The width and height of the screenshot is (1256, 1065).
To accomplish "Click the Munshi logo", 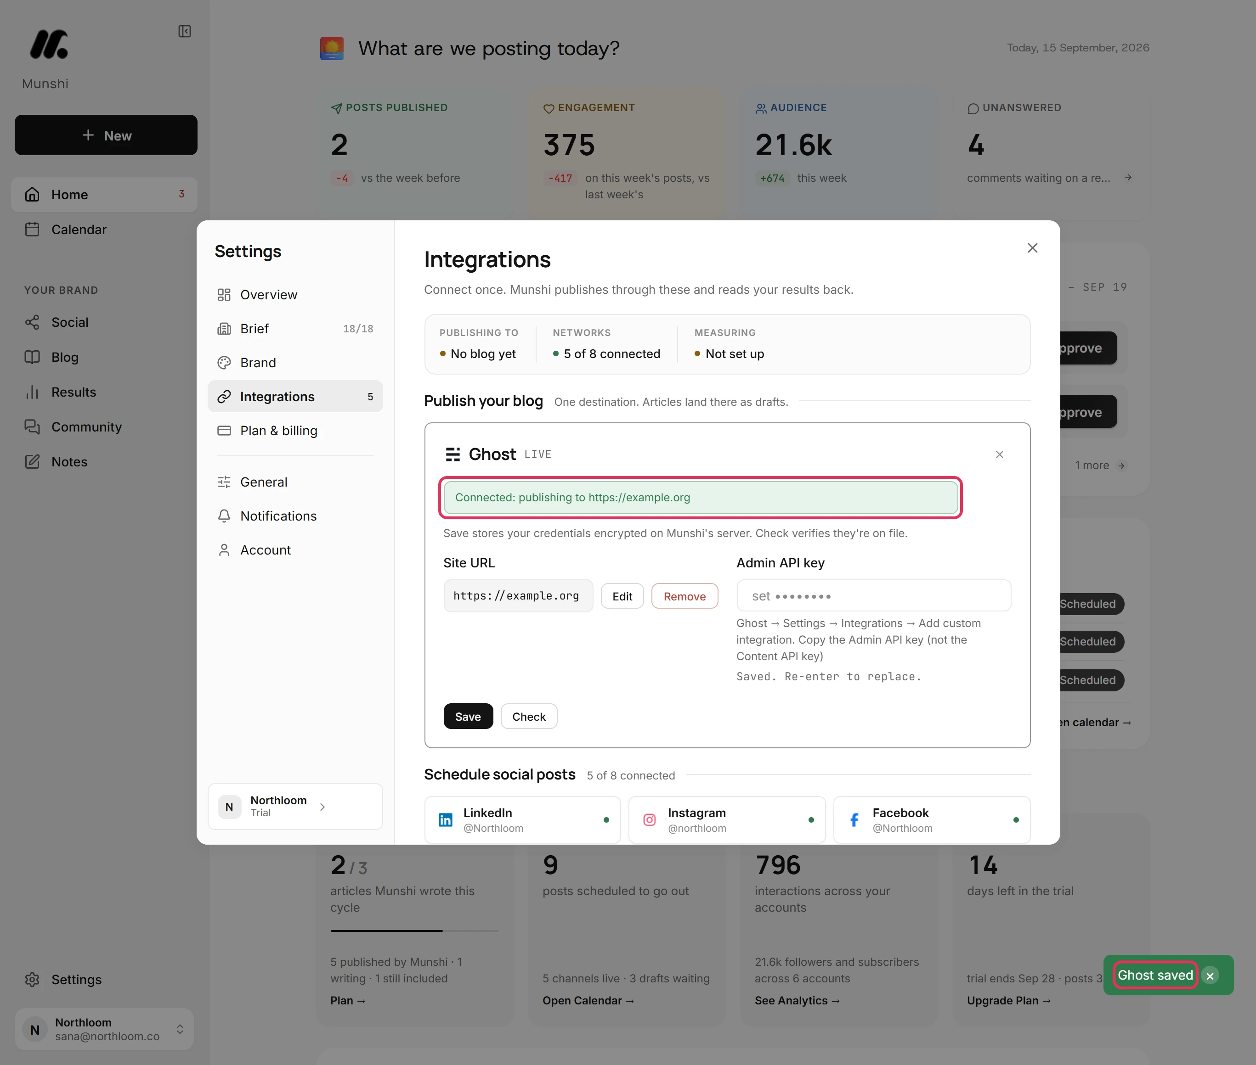I will pos(49,44).
